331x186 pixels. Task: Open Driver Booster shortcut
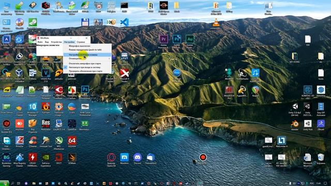[7, 123]
